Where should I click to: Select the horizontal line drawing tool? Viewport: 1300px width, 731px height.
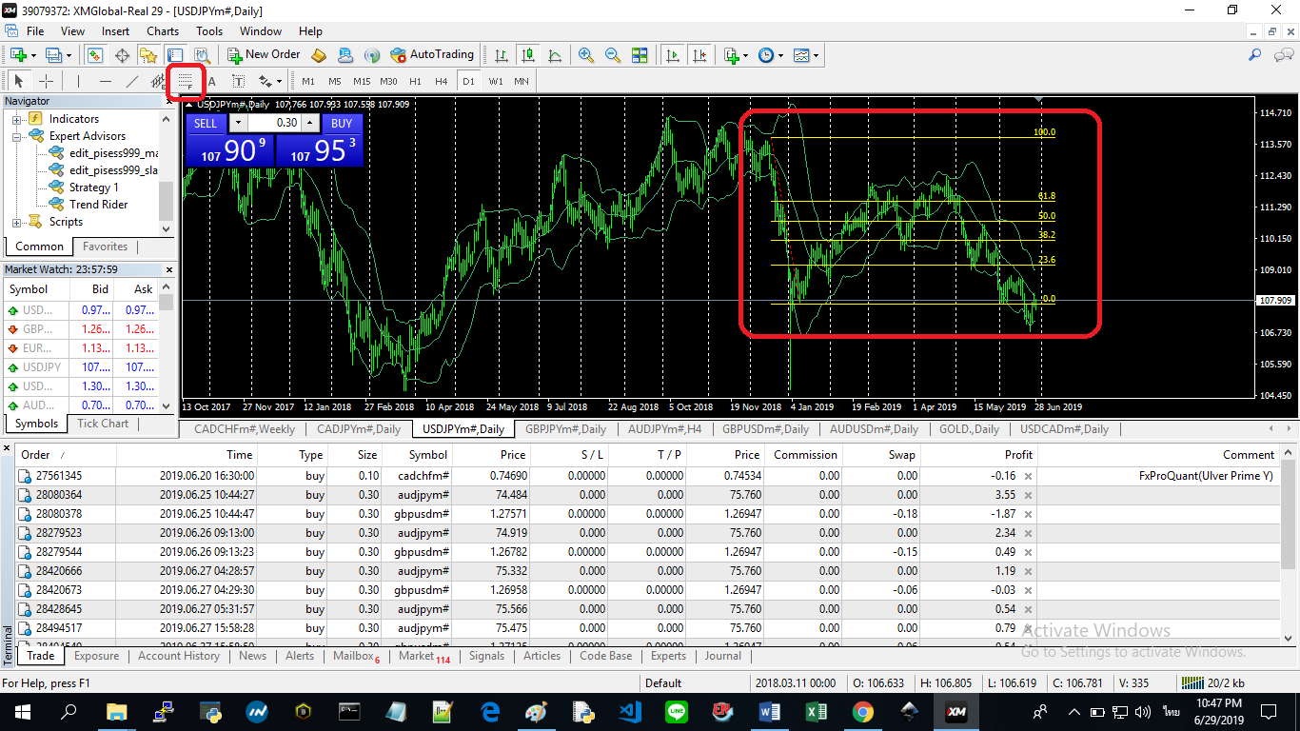(x=105, y=81)
